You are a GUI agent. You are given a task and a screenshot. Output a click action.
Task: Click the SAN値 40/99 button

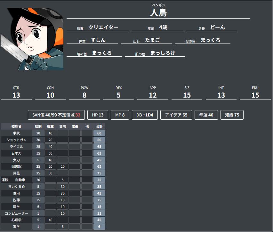[56, 115]
